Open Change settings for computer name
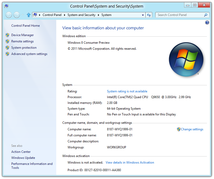This screenshot has width=214, height=179. coord(192,129)
